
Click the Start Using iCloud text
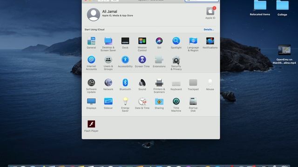[x=95, y=30]
